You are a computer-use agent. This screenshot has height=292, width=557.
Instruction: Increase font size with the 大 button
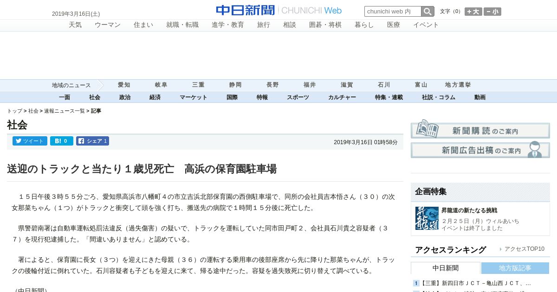(473, 12)
